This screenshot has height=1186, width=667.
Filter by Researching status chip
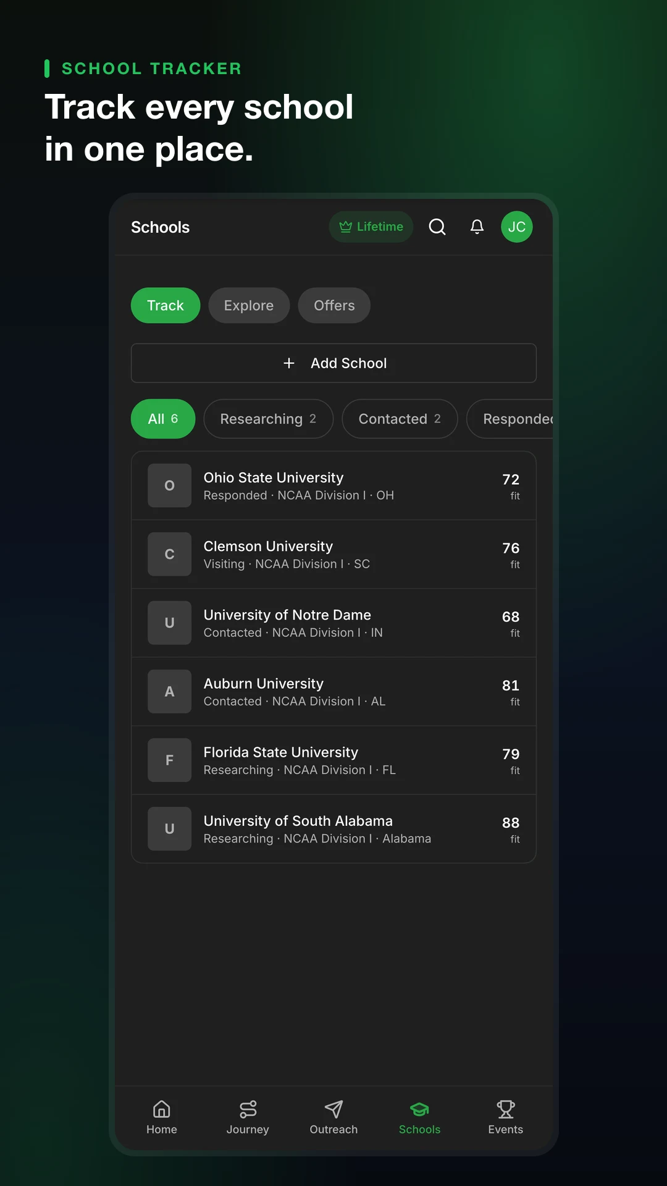pos(269,419)
